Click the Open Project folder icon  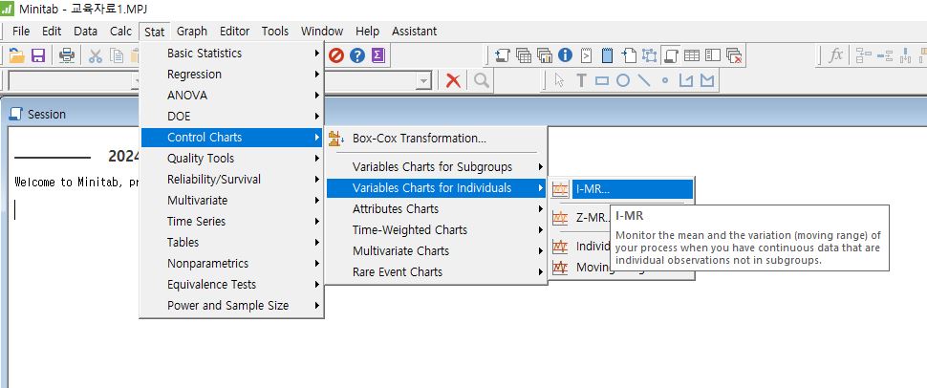coord(16,55)
